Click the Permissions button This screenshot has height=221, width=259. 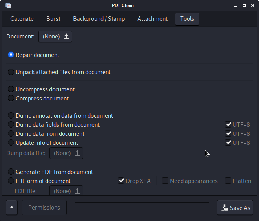pyautogui.click(x=44, y=207)
